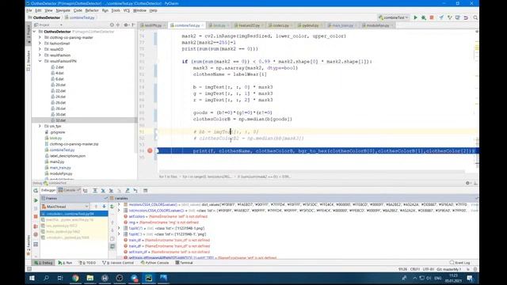The image size is (507, 285).
Task: Open the Refactor menu
Action: (92, 10)
